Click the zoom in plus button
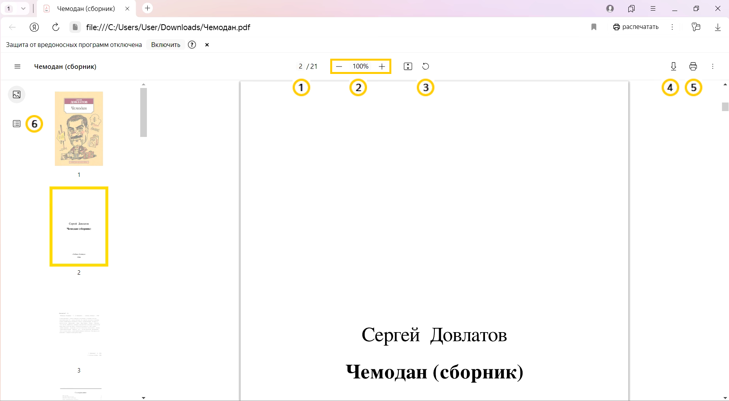This screenshot has height=401, width=729. pos(382,67)
